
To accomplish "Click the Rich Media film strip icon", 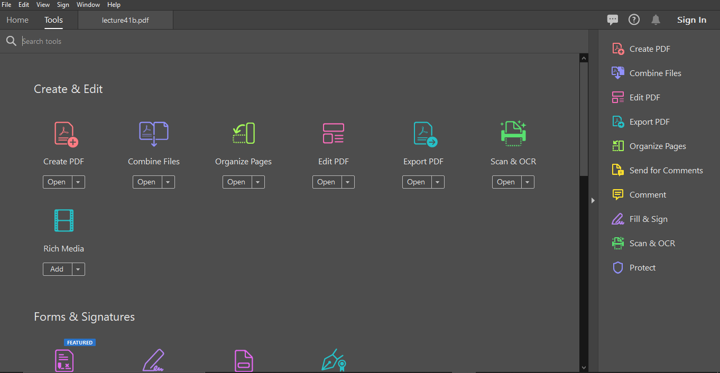I will [64, 220].
